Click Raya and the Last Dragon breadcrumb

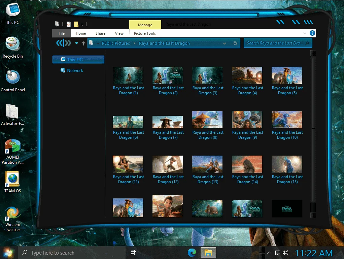164,43
